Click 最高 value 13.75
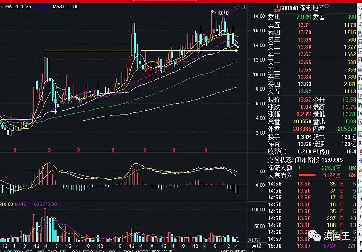 349,107
